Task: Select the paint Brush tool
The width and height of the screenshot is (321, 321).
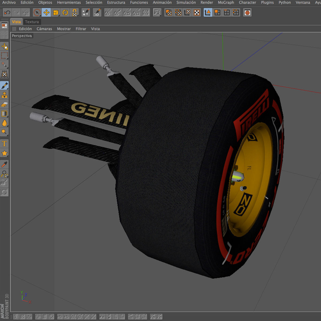Action: click(5, 86)
